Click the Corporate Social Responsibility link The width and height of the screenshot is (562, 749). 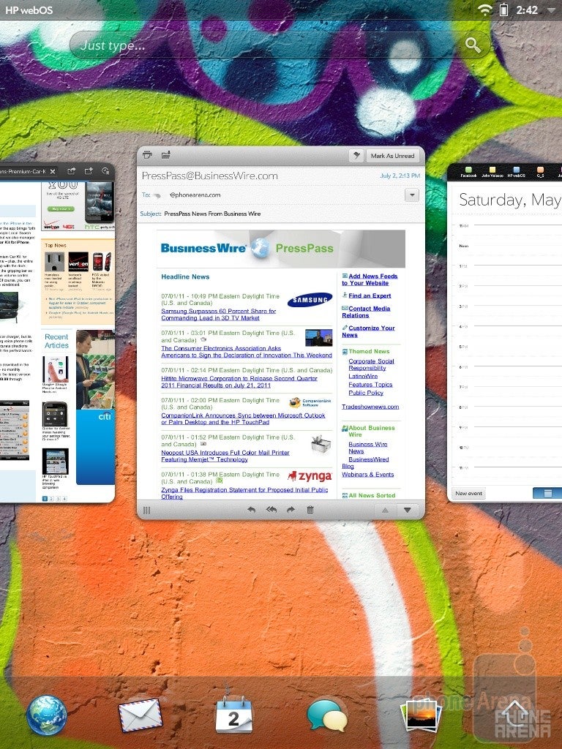[371, 364]
